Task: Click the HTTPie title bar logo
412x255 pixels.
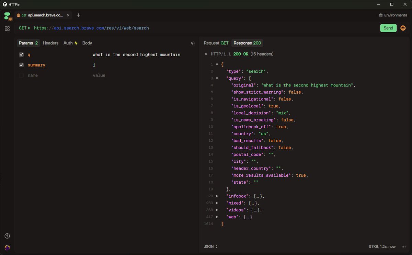Action: point(5,4)
